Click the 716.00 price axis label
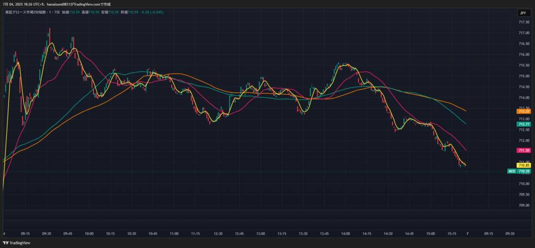Image resolution: width=535 pixels, height=248 pixels. (x=524, y=54)
